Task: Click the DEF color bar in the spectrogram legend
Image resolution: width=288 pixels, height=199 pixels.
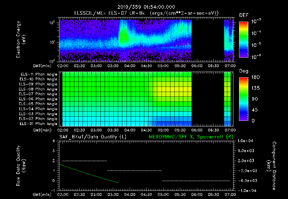Action: tap(244, 39)
